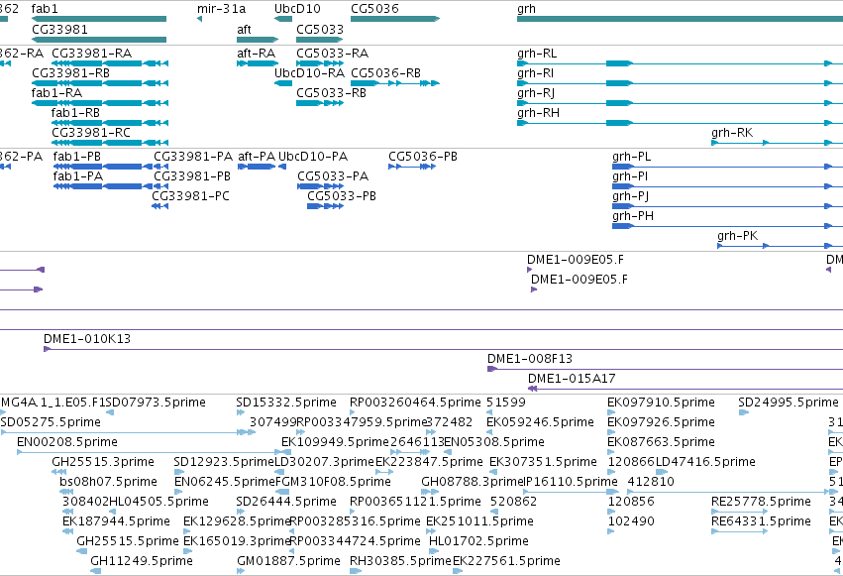
Task: Select the RP003260464.5prime EST label
Action: [416, 403]
